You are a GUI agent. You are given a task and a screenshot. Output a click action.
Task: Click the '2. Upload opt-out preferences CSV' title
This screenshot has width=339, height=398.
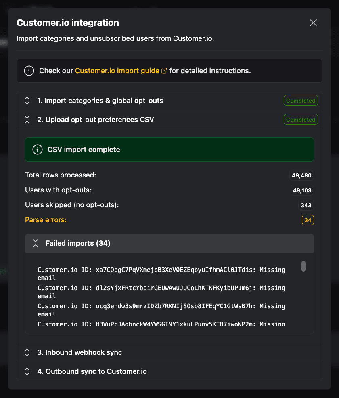(96, 120)
